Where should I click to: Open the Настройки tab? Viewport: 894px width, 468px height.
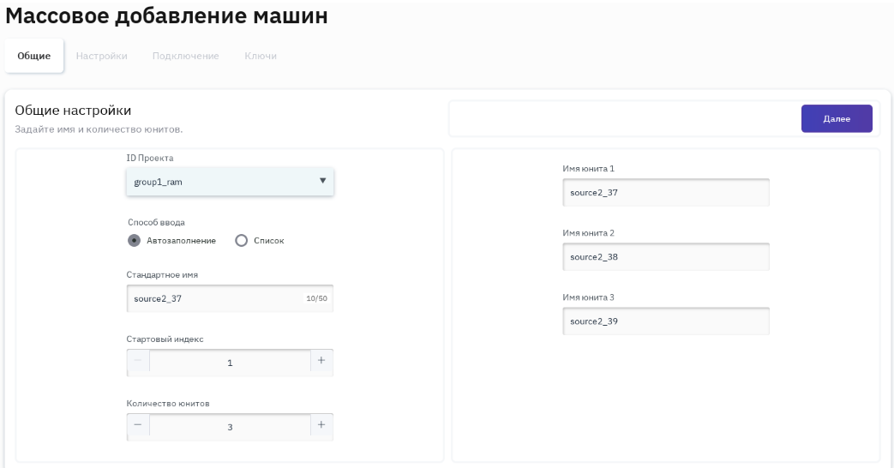101,57
